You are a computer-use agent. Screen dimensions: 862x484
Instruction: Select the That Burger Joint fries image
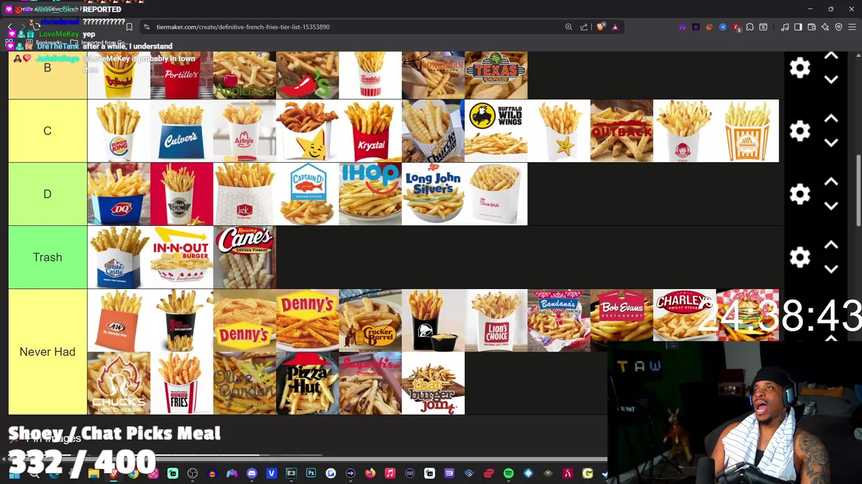point(433,383)
